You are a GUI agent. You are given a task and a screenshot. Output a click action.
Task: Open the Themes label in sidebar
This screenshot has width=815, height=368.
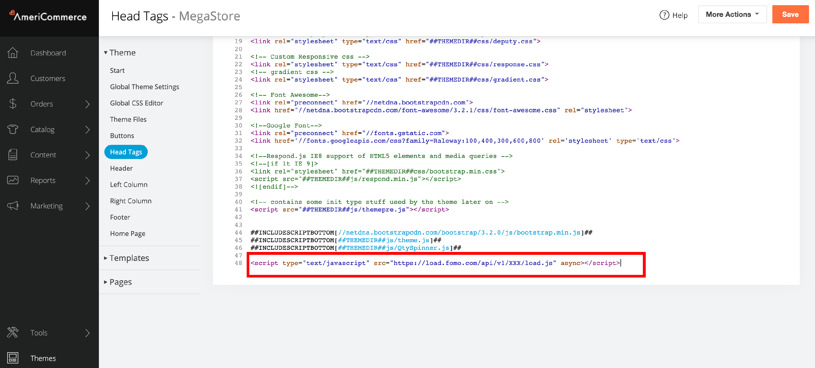point(43,358)
